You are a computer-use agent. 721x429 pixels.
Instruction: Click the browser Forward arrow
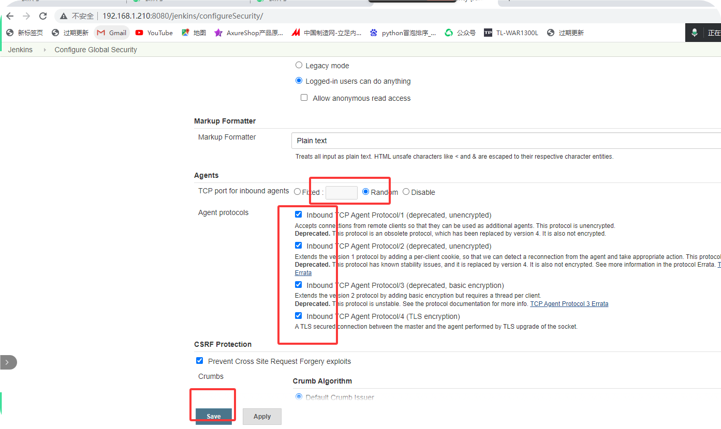coord(26,16)
